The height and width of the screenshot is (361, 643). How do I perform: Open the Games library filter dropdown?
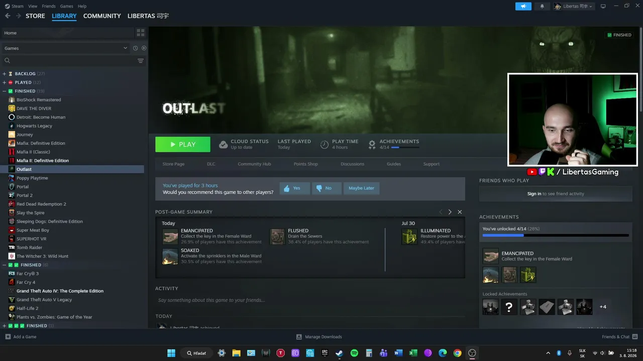pos(66,48)
